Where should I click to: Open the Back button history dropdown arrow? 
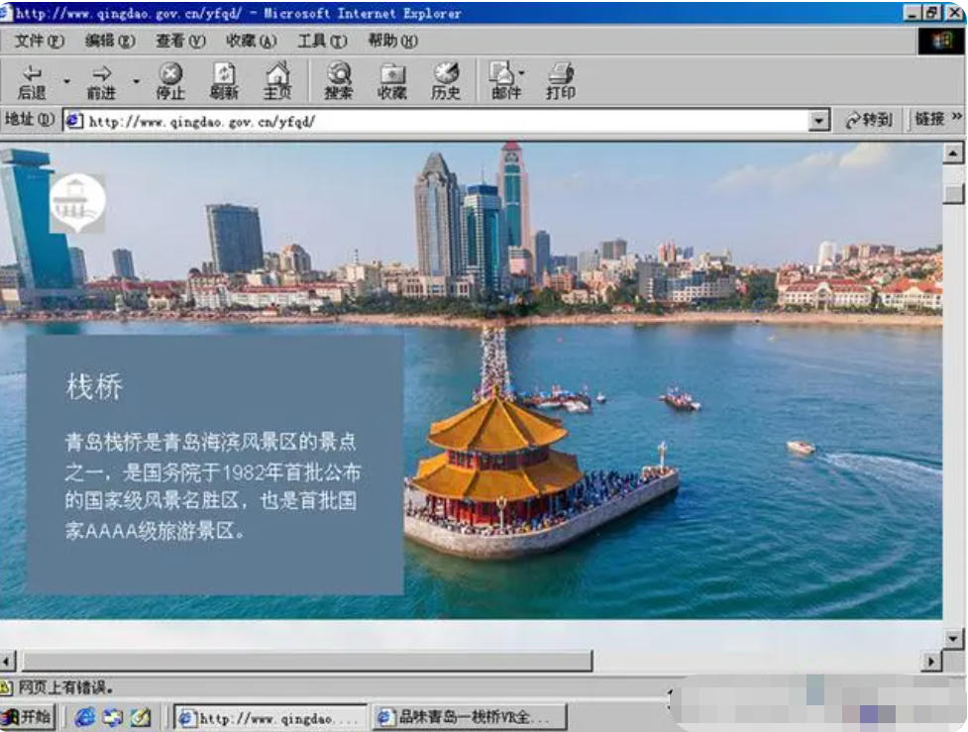[66, 81]
